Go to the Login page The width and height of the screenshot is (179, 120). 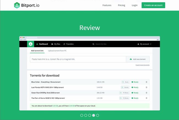click(x=135, y=5)
